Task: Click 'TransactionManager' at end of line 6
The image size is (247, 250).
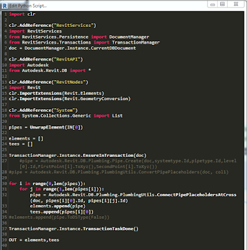Action: click(136, 42)
